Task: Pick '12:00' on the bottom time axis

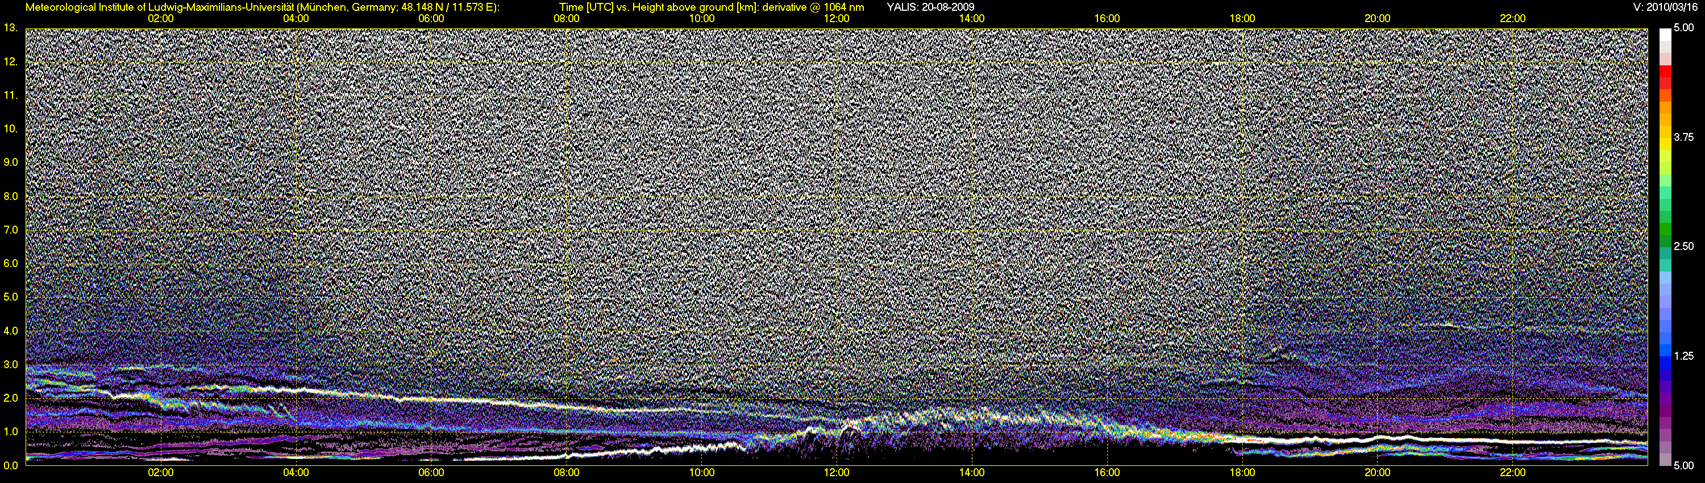Action: pos(837,473)
